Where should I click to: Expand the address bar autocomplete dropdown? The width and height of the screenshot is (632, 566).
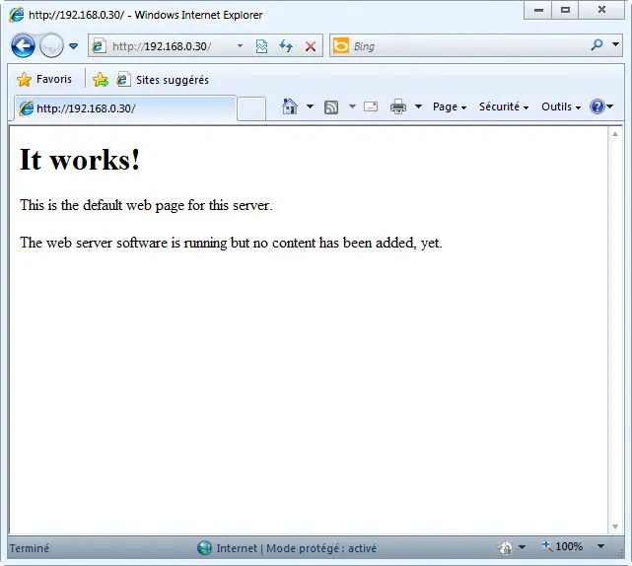(241, 46)
